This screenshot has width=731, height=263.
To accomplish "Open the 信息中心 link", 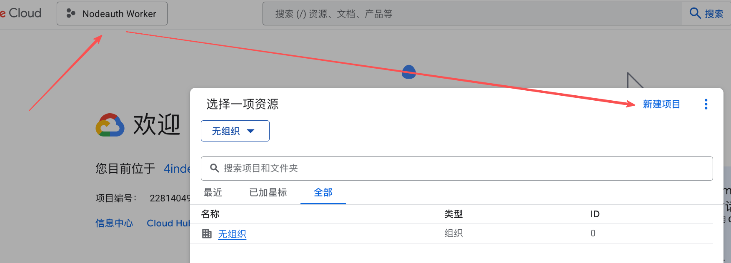I will (x=114, y=223).
